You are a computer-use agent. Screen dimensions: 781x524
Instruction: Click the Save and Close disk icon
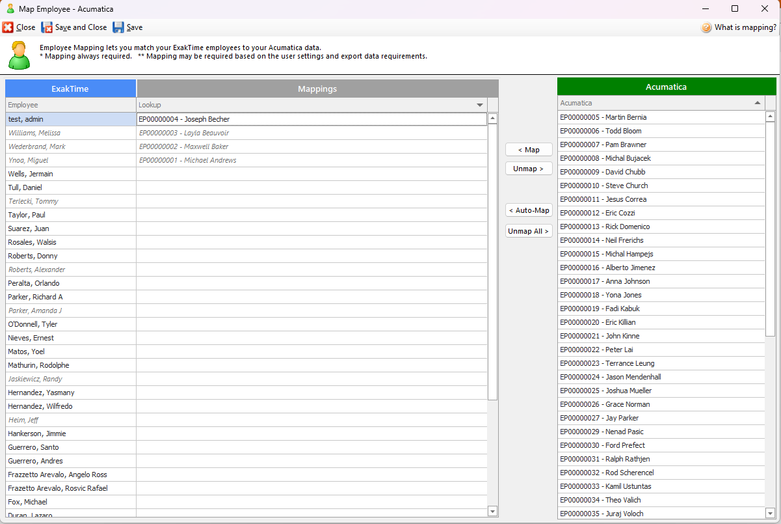[47, 27]
